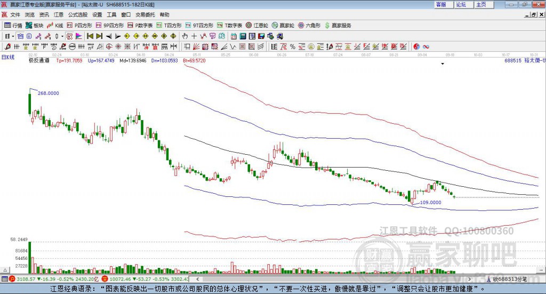Viewport: 546px width, 294px height.
Task: Open the 浏览 menu
Action: [x=30, y=14]
